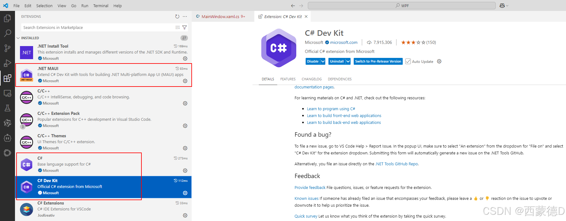Image resolution: width=566 pixels, height=221 pixels.
Task: Switch to MainWindow.xaml.cs editor tab
Action: pos(223,16)
